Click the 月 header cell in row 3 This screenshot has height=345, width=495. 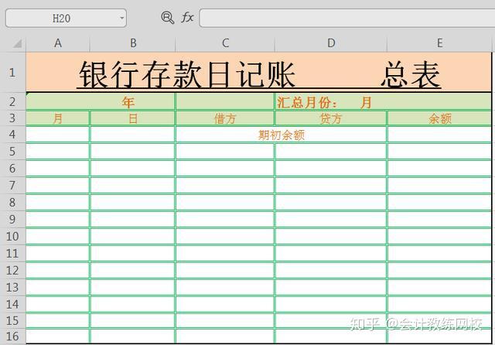point(58,118)
